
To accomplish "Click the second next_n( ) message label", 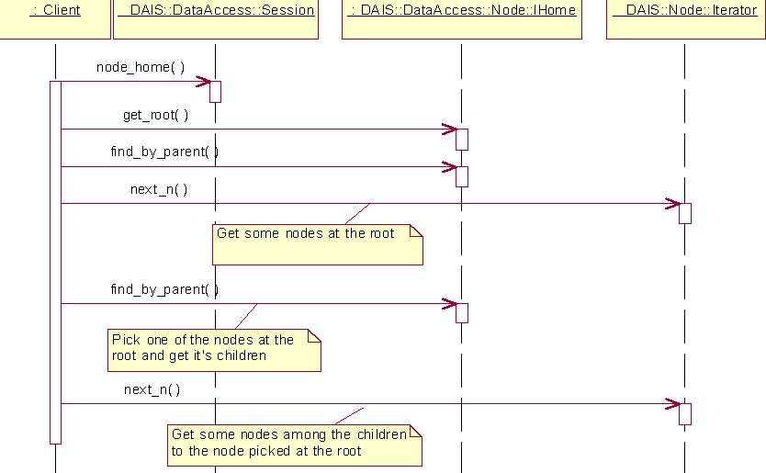I will click(x=152, y=389).
